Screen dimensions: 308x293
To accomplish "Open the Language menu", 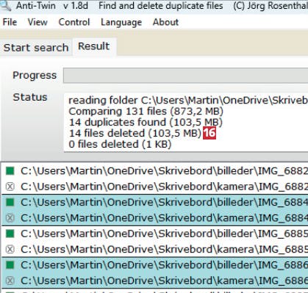I will [121, 22].
